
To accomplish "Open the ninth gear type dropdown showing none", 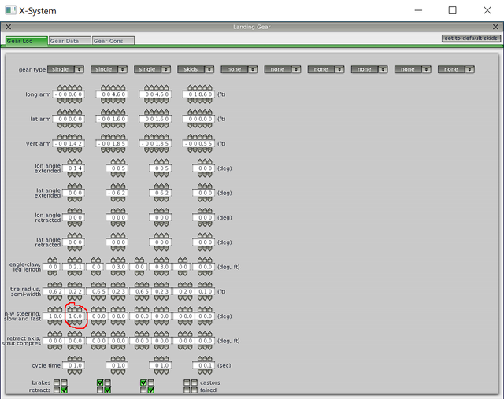I will [x=413, y=69].
